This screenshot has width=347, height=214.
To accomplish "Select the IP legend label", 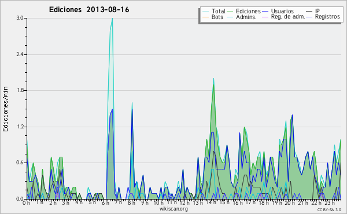I will pos(318,11).
